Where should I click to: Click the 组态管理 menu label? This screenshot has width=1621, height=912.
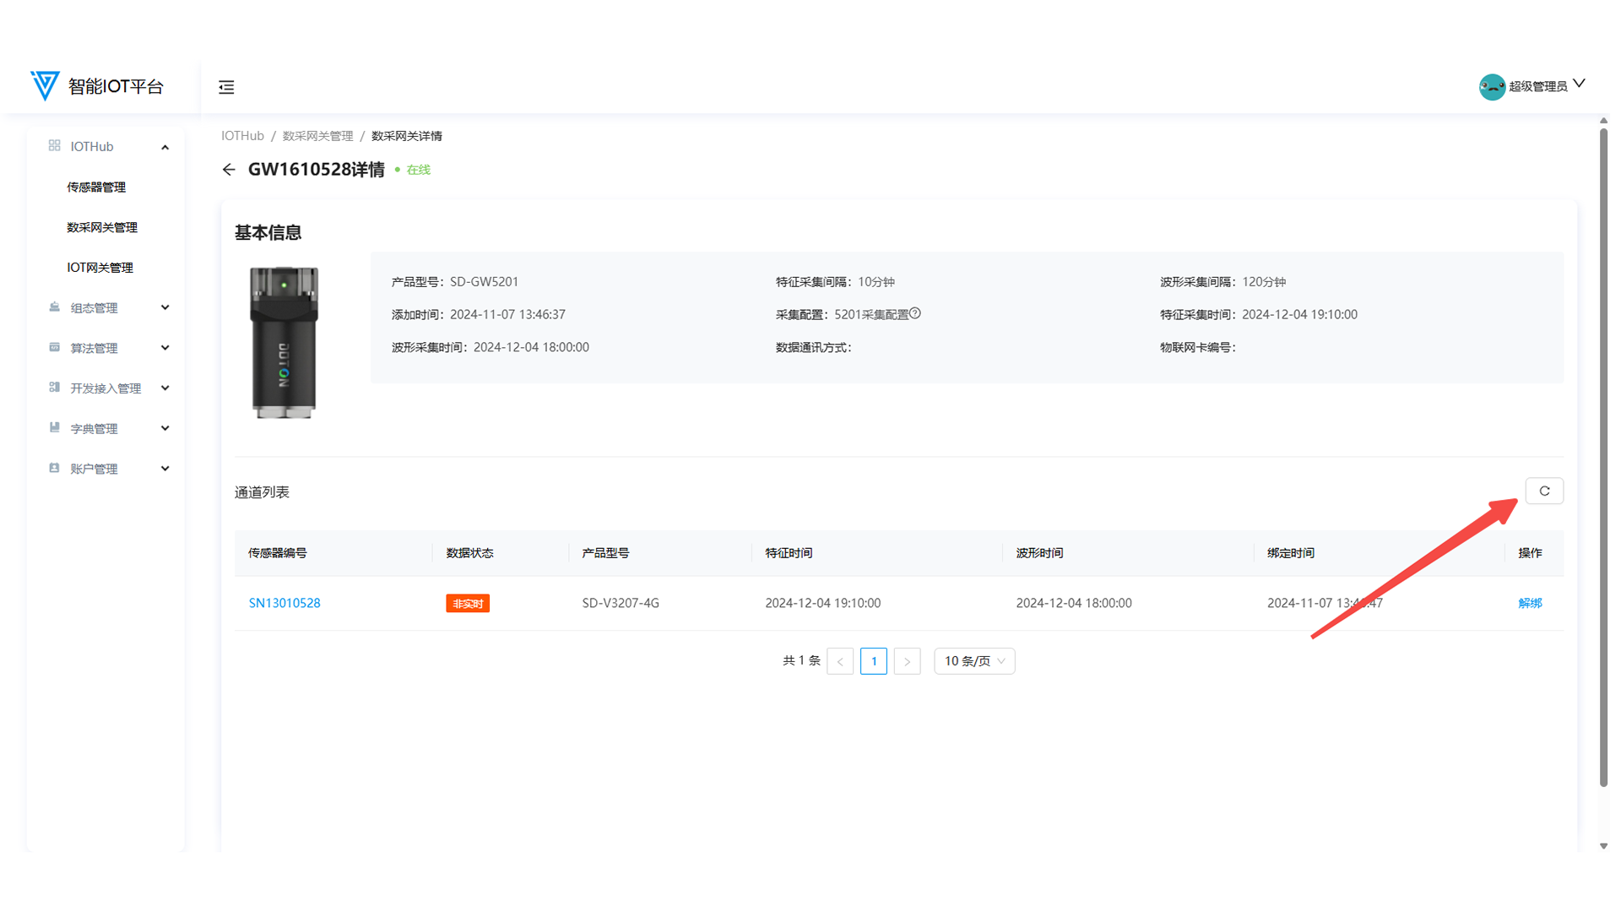pyautogui.click(x=94, y=308)
